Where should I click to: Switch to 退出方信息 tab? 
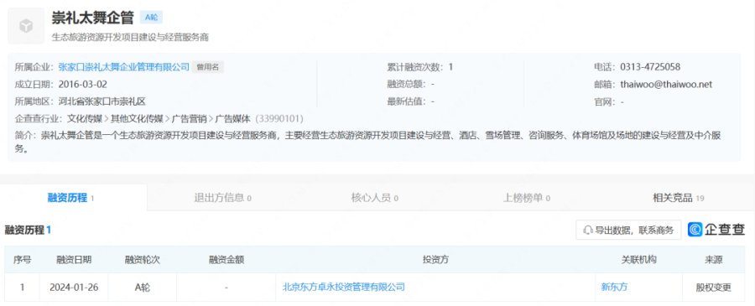pyautogui.click(x=222, y=198)
